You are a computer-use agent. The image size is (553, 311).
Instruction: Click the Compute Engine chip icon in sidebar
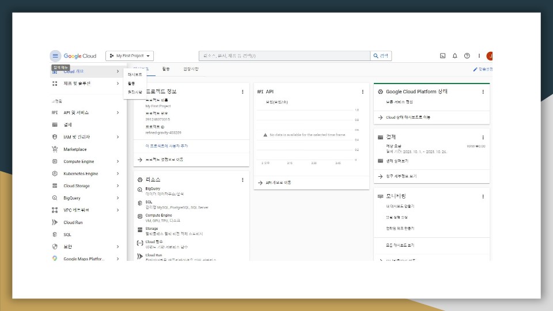click(x=55, y=161)
